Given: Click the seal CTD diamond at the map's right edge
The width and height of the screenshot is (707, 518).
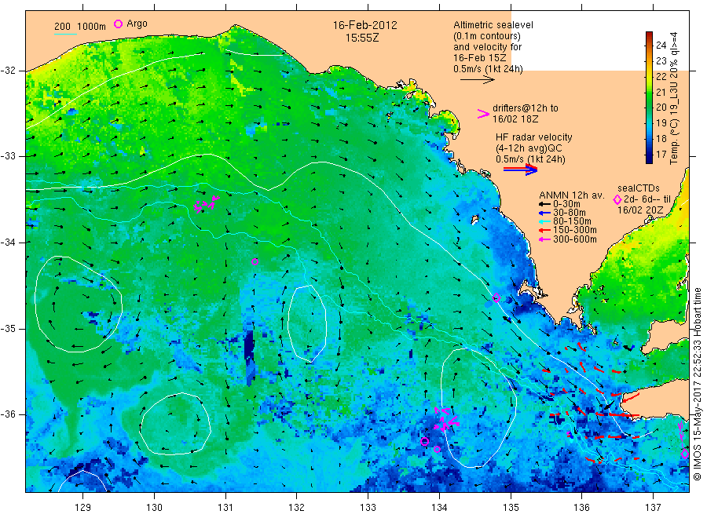Looking at the screenshot, I should pos(684,454).
